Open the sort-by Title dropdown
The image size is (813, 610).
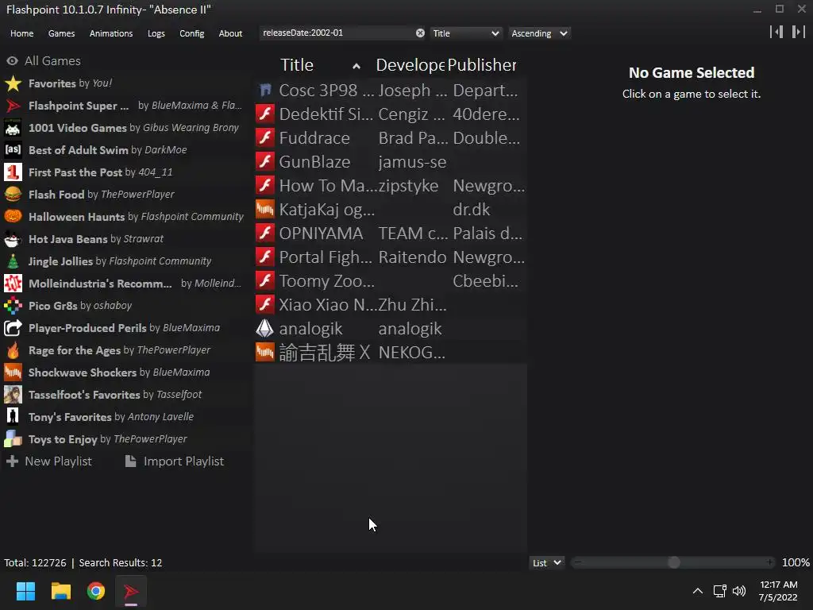465,33
